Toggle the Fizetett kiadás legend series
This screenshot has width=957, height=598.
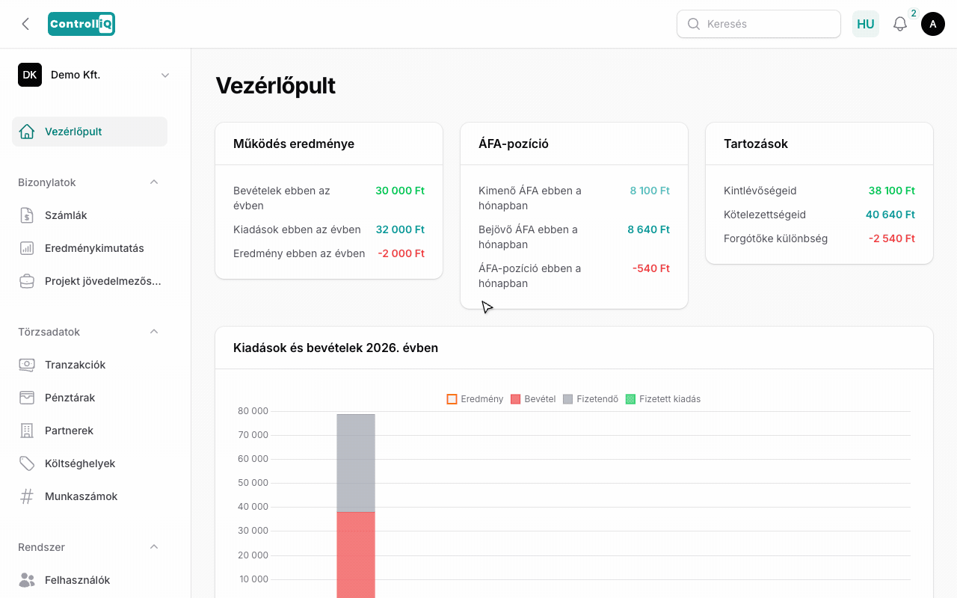pos(663,399)
